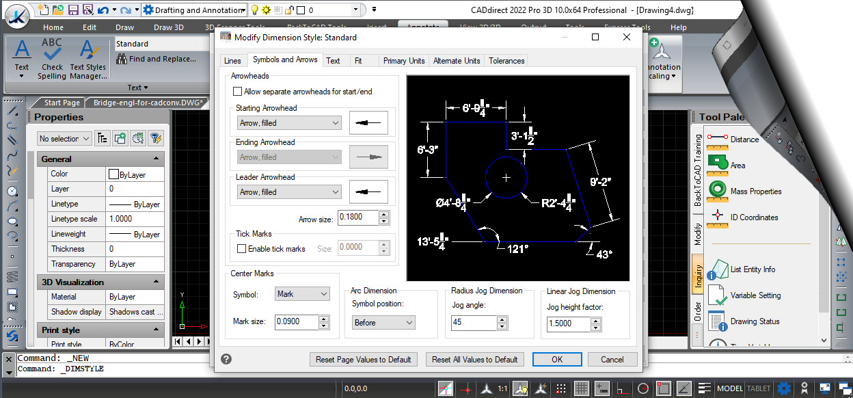This screenshot has height=398, width=853.
Task: Toggle lineweight display in status bar
Action: (x=704, y=388)
